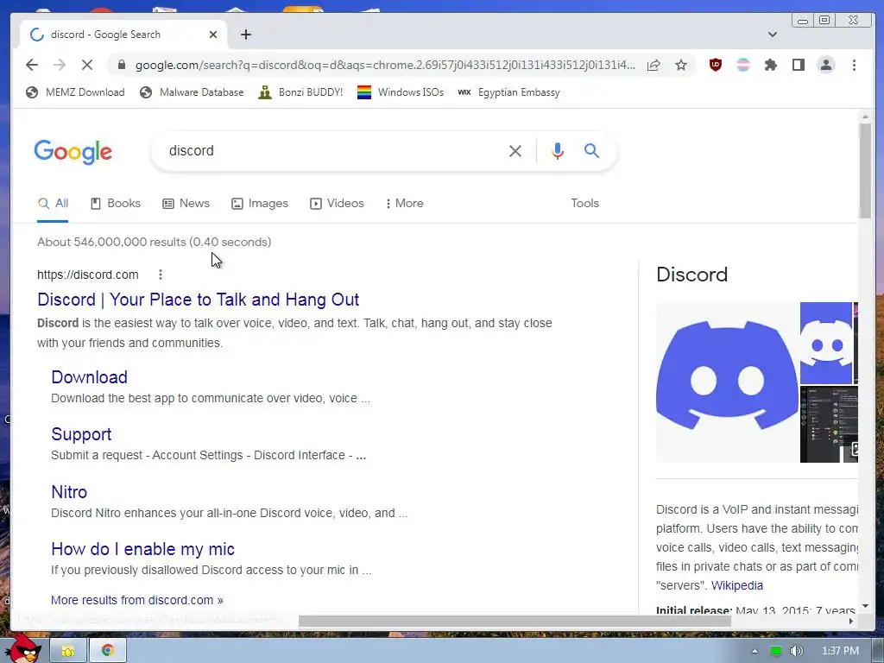The height and width of the screenshot is (663, 884).
Task: Follow the Wikipedia link in Discord panel
Action: tap(737, 585)
